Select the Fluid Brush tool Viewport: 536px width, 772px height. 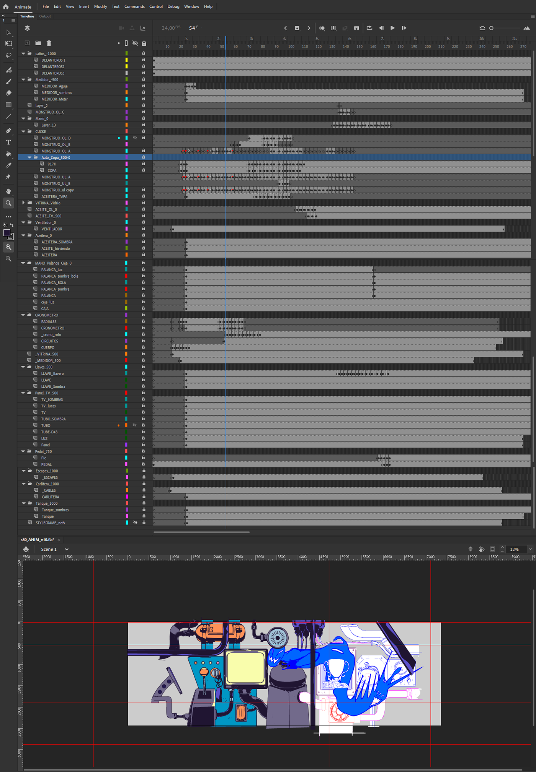[x=8, y=70]
